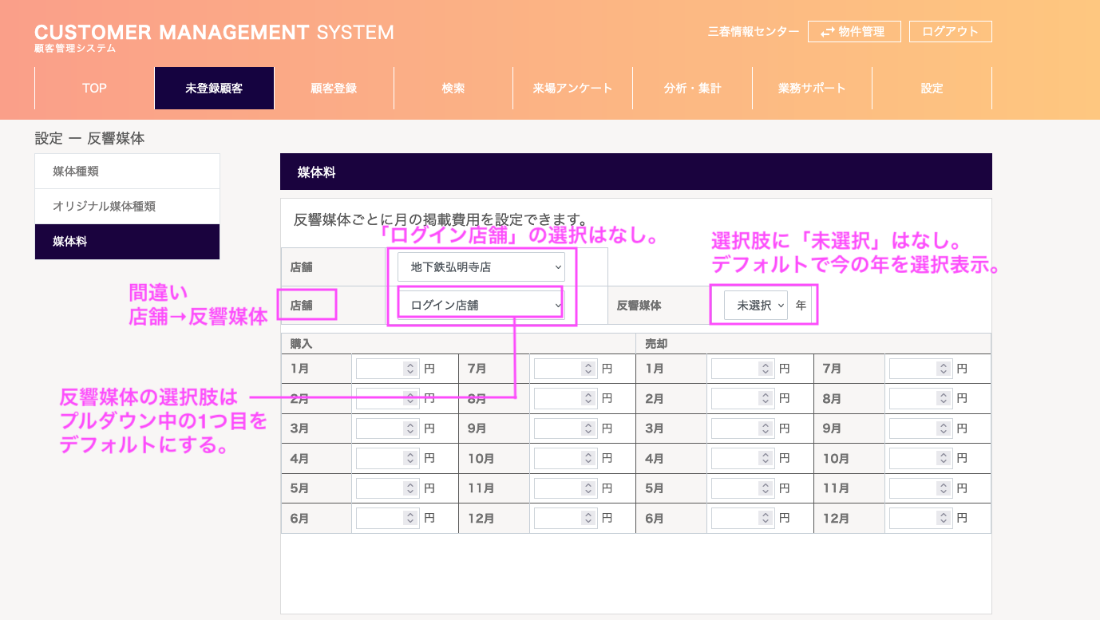This screenshot has height=620, width=1100.
Task: Click the 購入 7月 amount stepper arrows
Action: tap(588, 369)
